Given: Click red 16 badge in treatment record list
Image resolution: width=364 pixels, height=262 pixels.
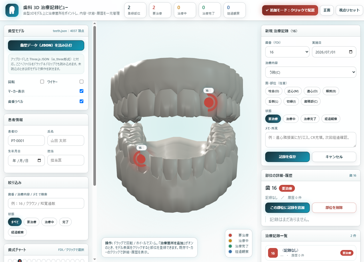Looking at the screenshot, I should (273, 253).
